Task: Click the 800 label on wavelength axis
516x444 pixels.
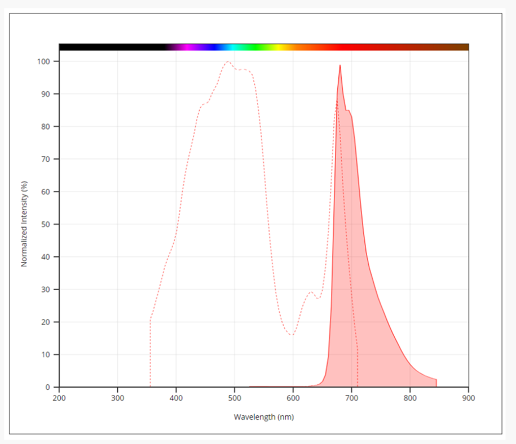Action: point(410,398)
